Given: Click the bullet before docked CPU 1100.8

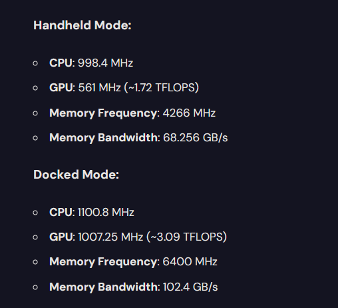Looking at the screenshot, I should tap(35, 213).
